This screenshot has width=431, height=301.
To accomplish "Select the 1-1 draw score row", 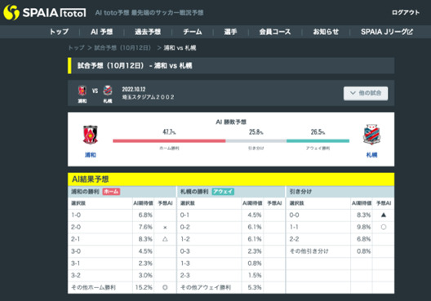I will [x=340, y=227].
